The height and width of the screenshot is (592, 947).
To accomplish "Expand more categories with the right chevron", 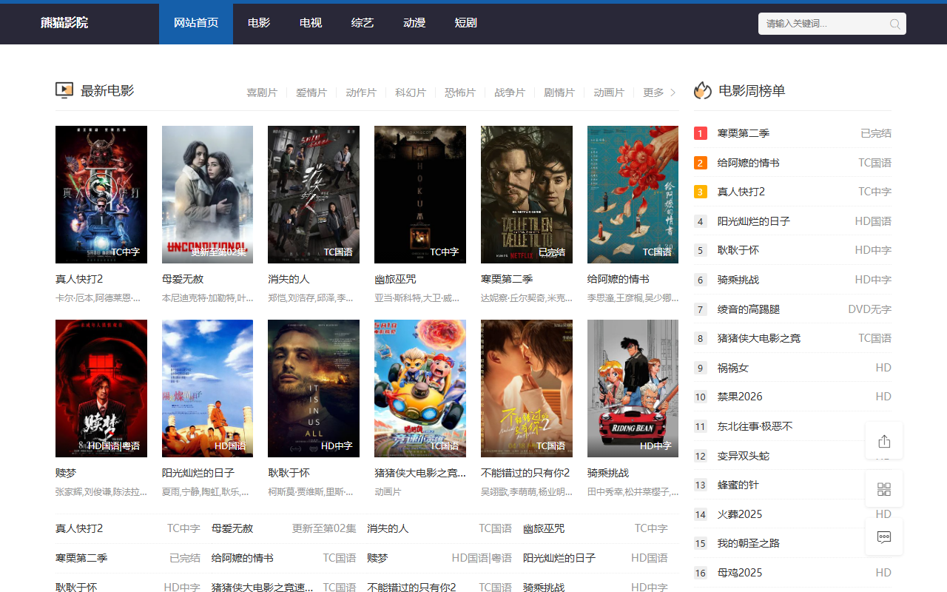I will coord(673,92).
